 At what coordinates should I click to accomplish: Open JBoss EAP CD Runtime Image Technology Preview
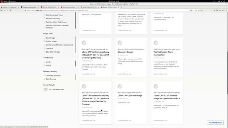coord(95,100)
